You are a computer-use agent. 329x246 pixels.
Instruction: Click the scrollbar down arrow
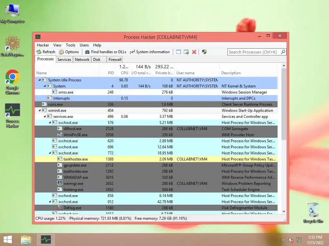tap(284, 211)
